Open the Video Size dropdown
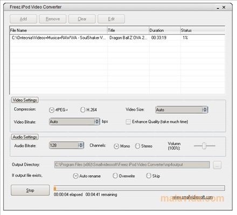The image size is (237, 215). pos(182,110)
